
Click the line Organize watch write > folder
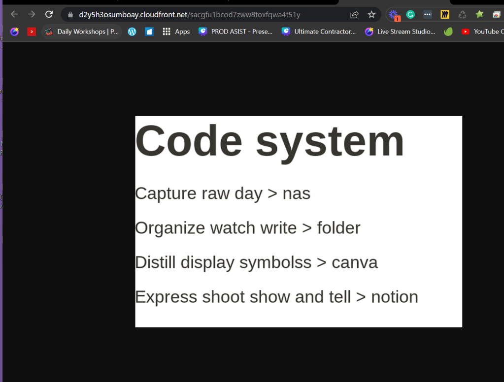[x=248, y=228]
